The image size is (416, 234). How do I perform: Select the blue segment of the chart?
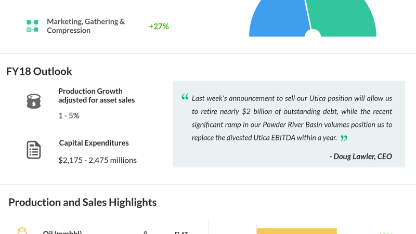(x=278, y=18)
